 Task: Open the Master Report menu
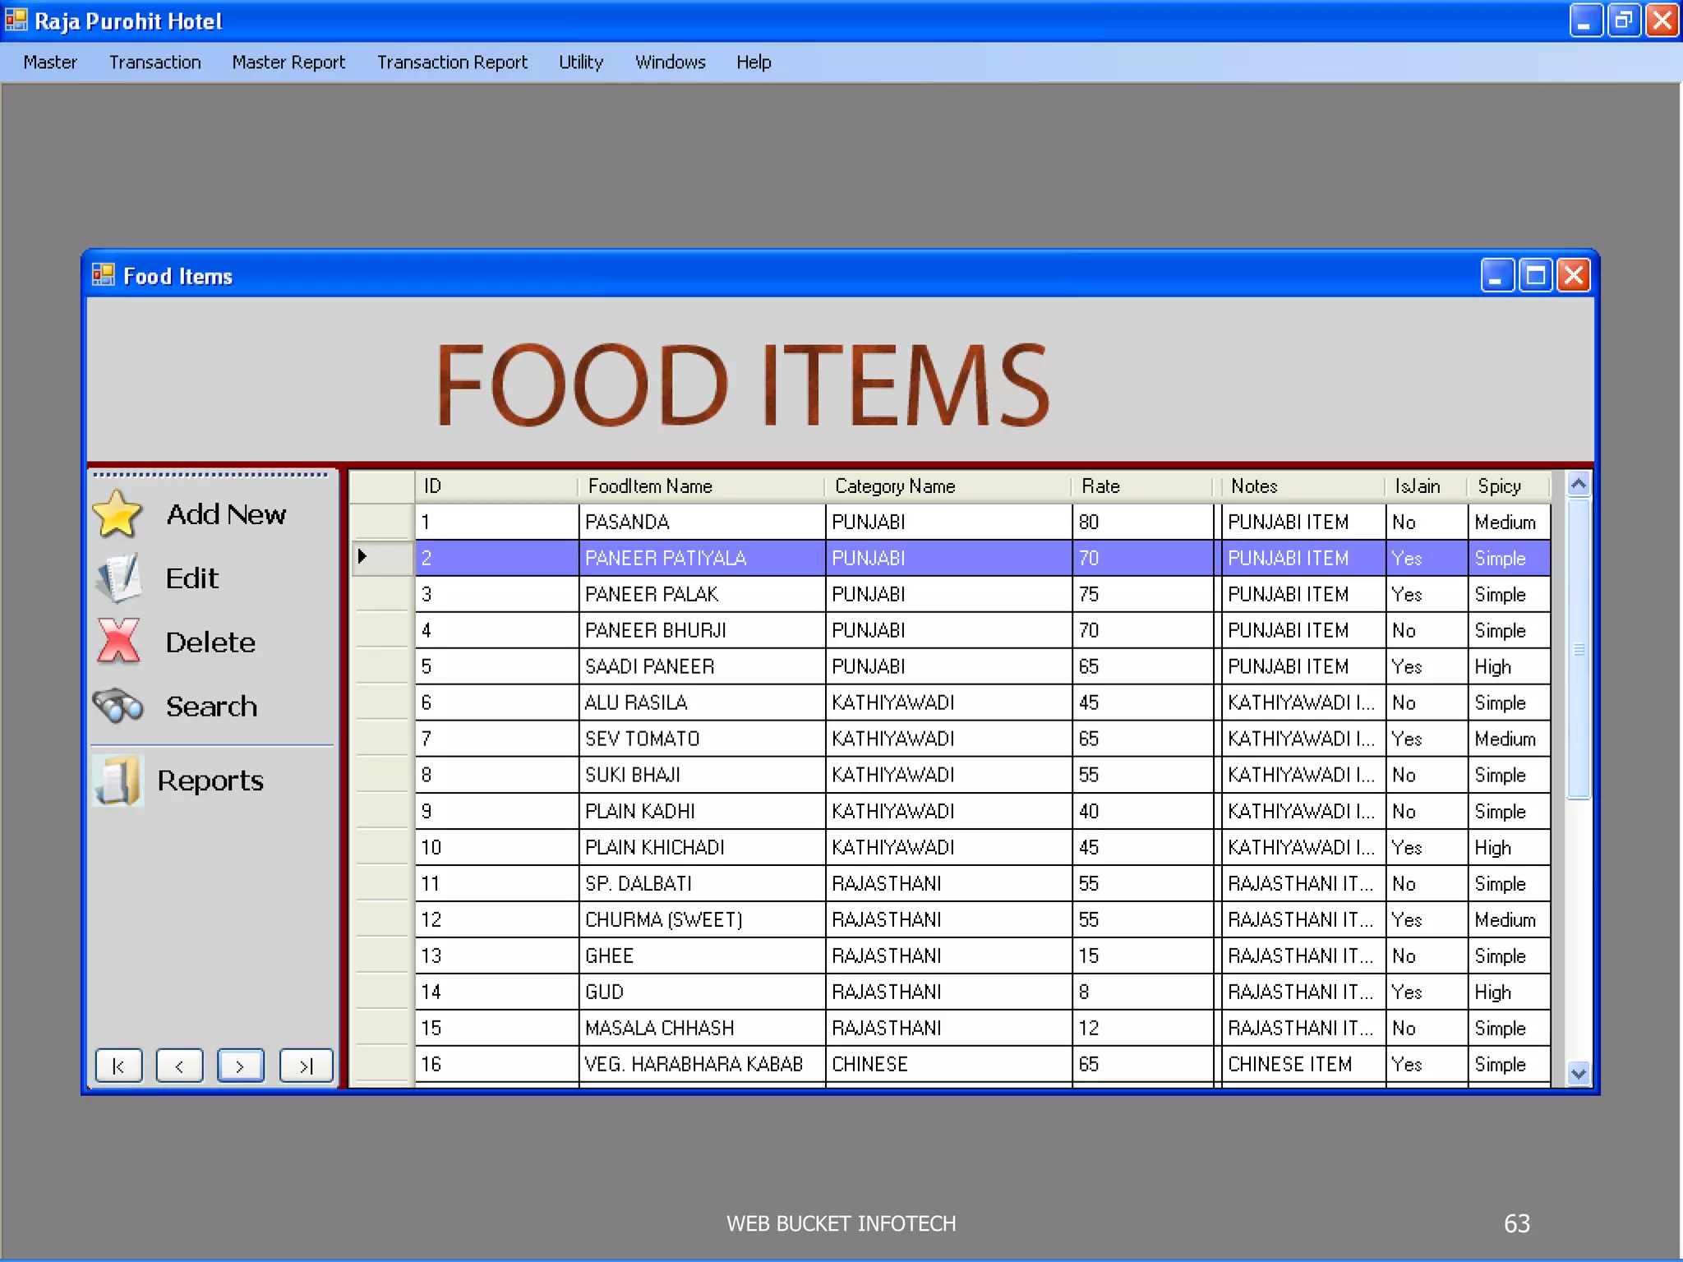tap(288, 62)
